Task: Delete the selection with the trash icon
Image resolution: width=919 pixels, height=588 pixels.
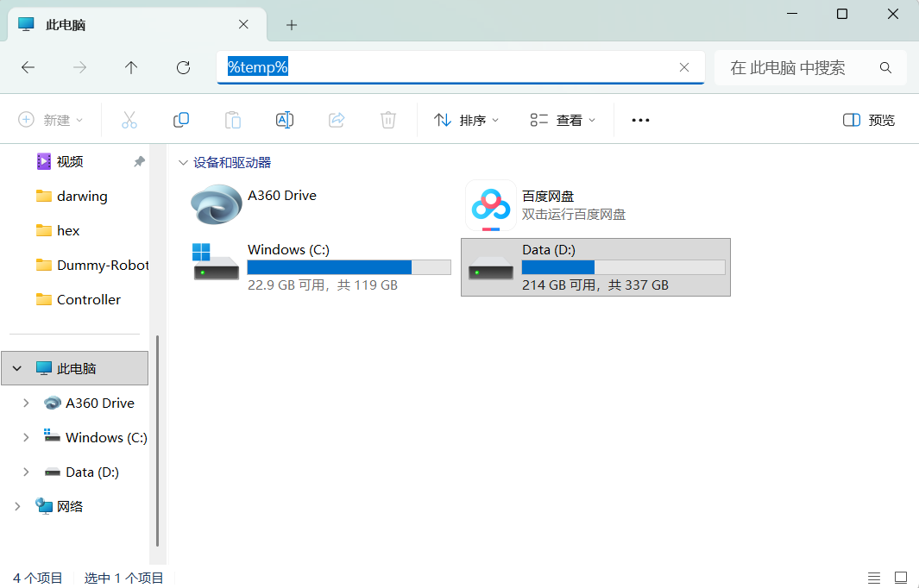Action: (387, 120)
